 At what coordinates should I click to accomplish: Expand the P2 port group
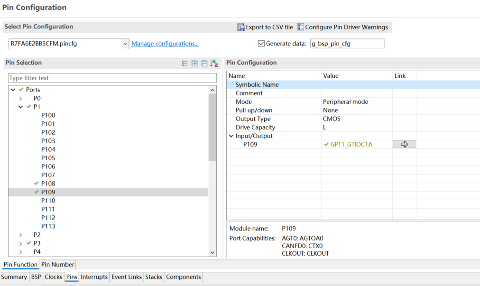pyautogui.click(x=20, y=235)
